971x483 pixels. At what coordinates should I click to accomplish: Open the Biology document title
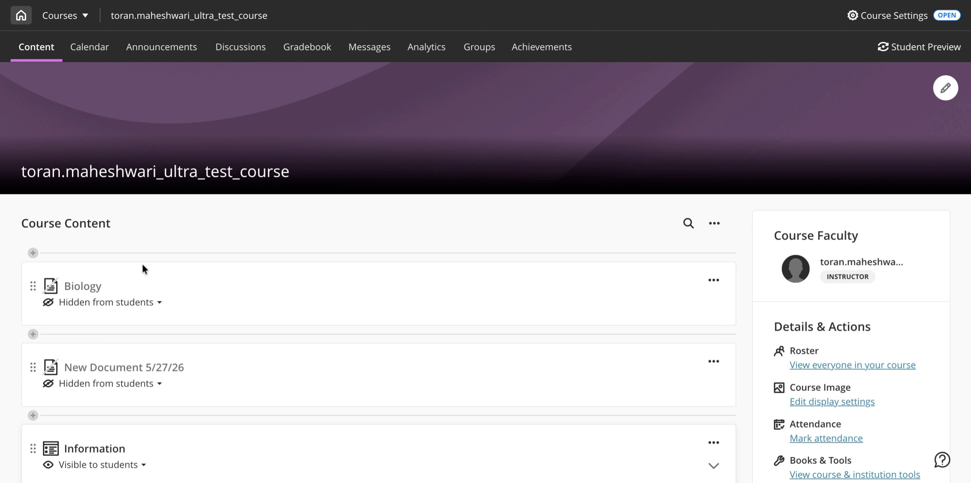tap(83, 286)
